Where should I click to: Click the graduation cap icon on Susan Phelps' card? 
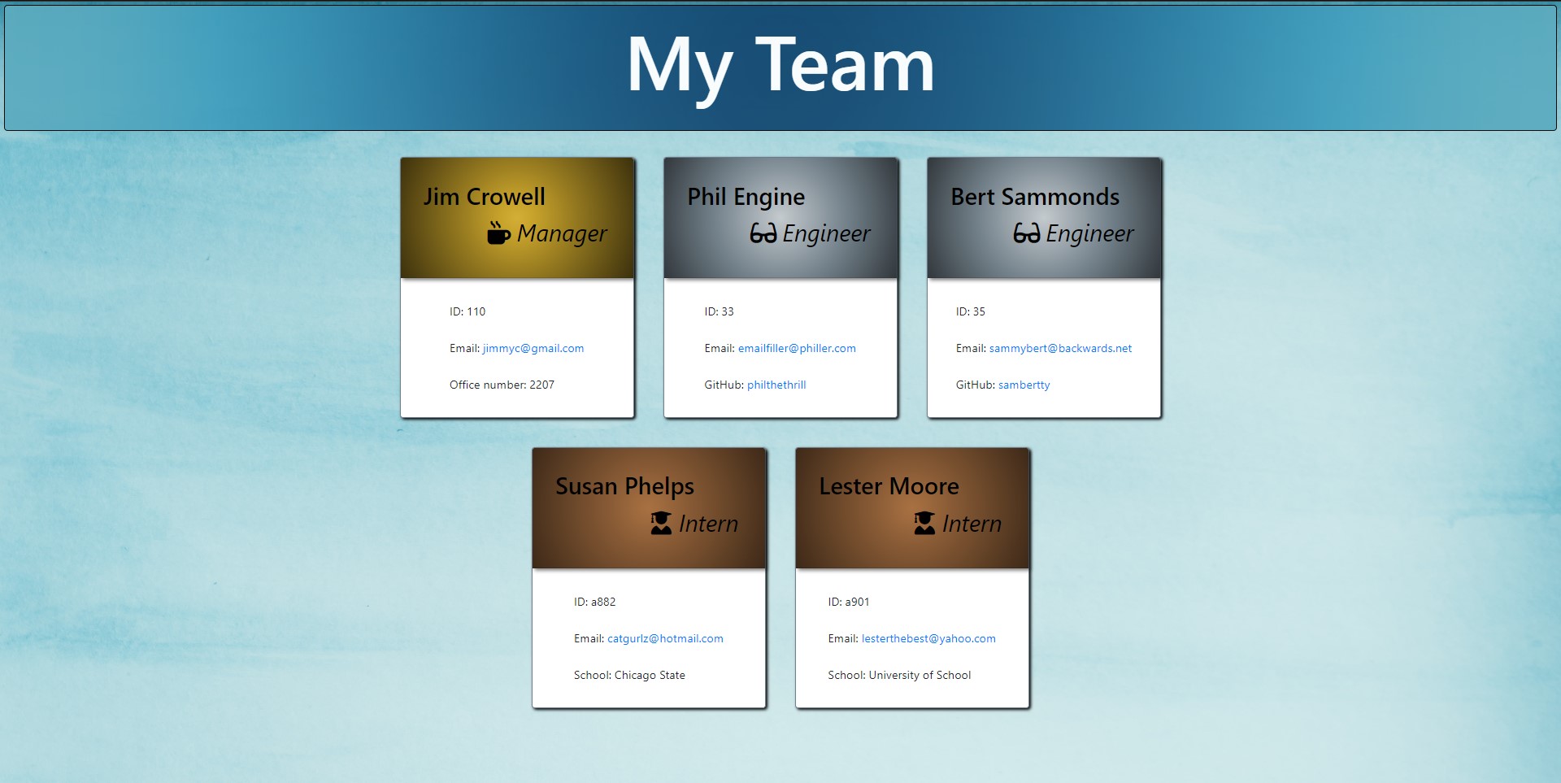point(659,524)
